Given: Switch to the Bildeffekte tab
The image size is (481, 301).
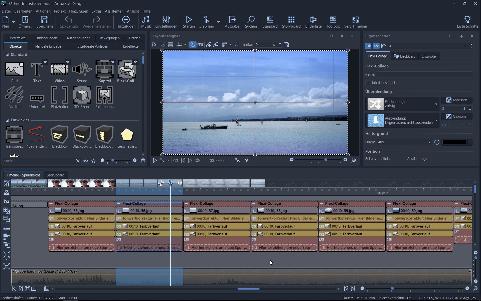Looking at the screenshot, I should pos(131,46).
